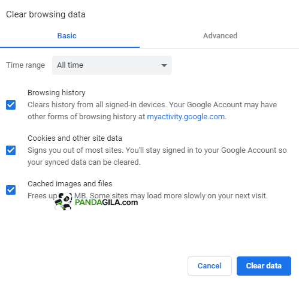Click the Signs you out of most sites description

[157, 156]
